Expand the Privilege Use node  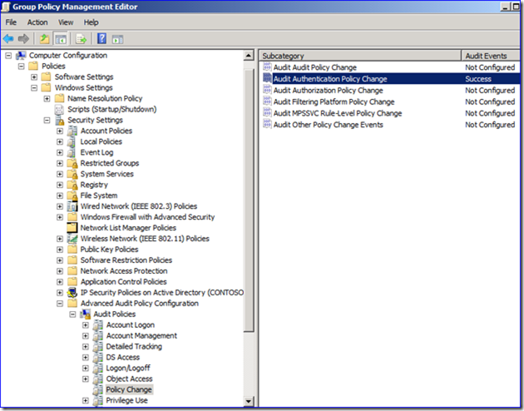86,401
